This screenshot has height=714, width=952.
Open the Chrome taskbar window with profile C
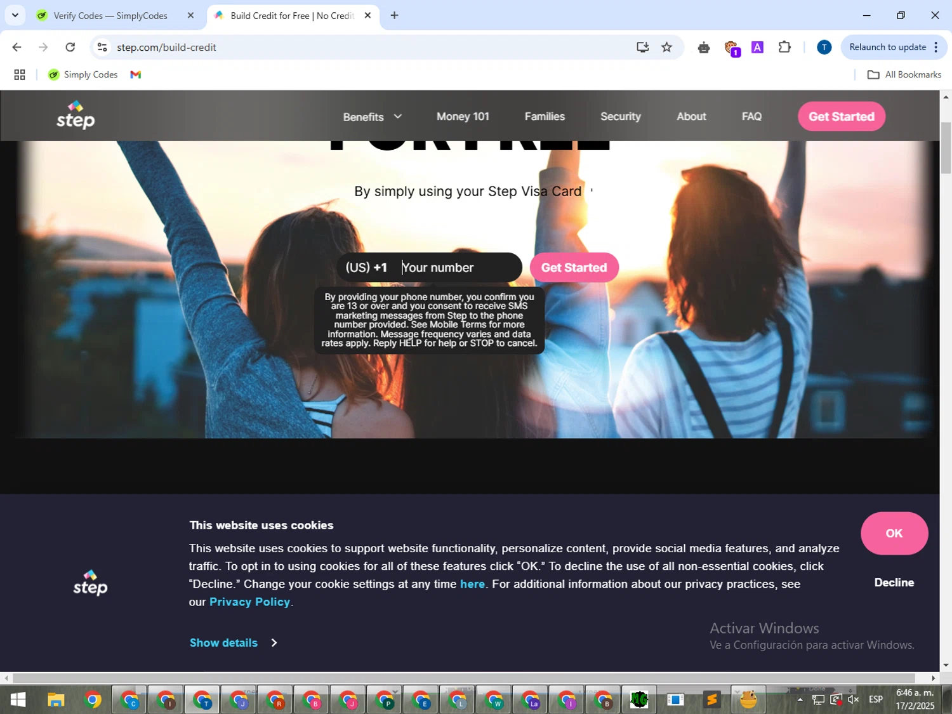tap(129, 699)
